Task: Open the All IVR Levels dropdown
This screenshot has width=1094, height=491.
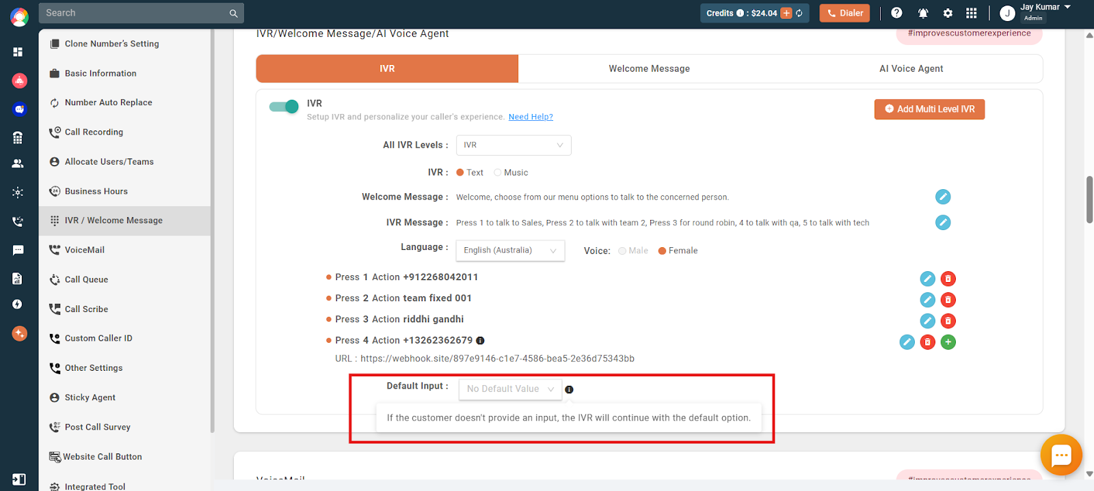Action: (513, 145)
